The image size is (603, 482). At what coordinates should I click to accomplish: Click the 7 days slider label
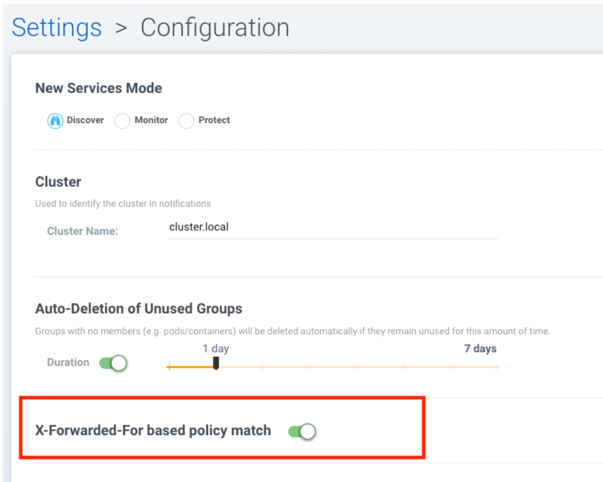click(480, 348)
